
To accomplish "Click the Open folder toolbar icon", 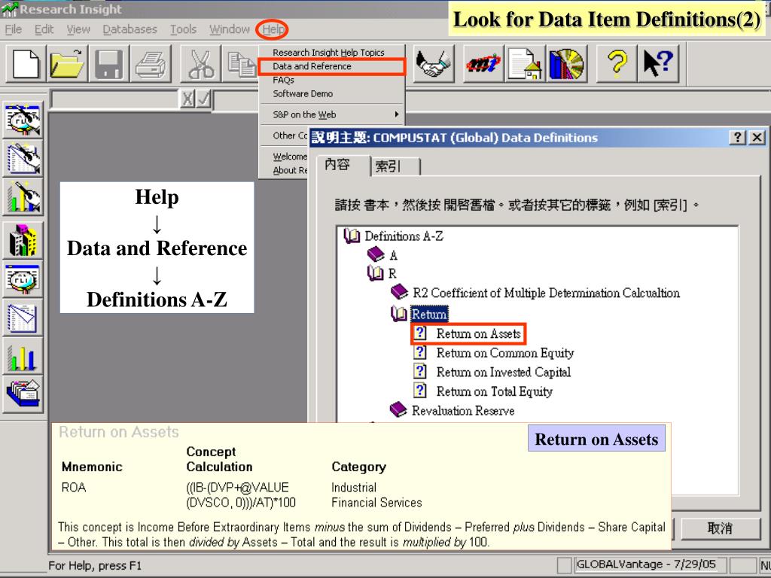I will 67,64.
